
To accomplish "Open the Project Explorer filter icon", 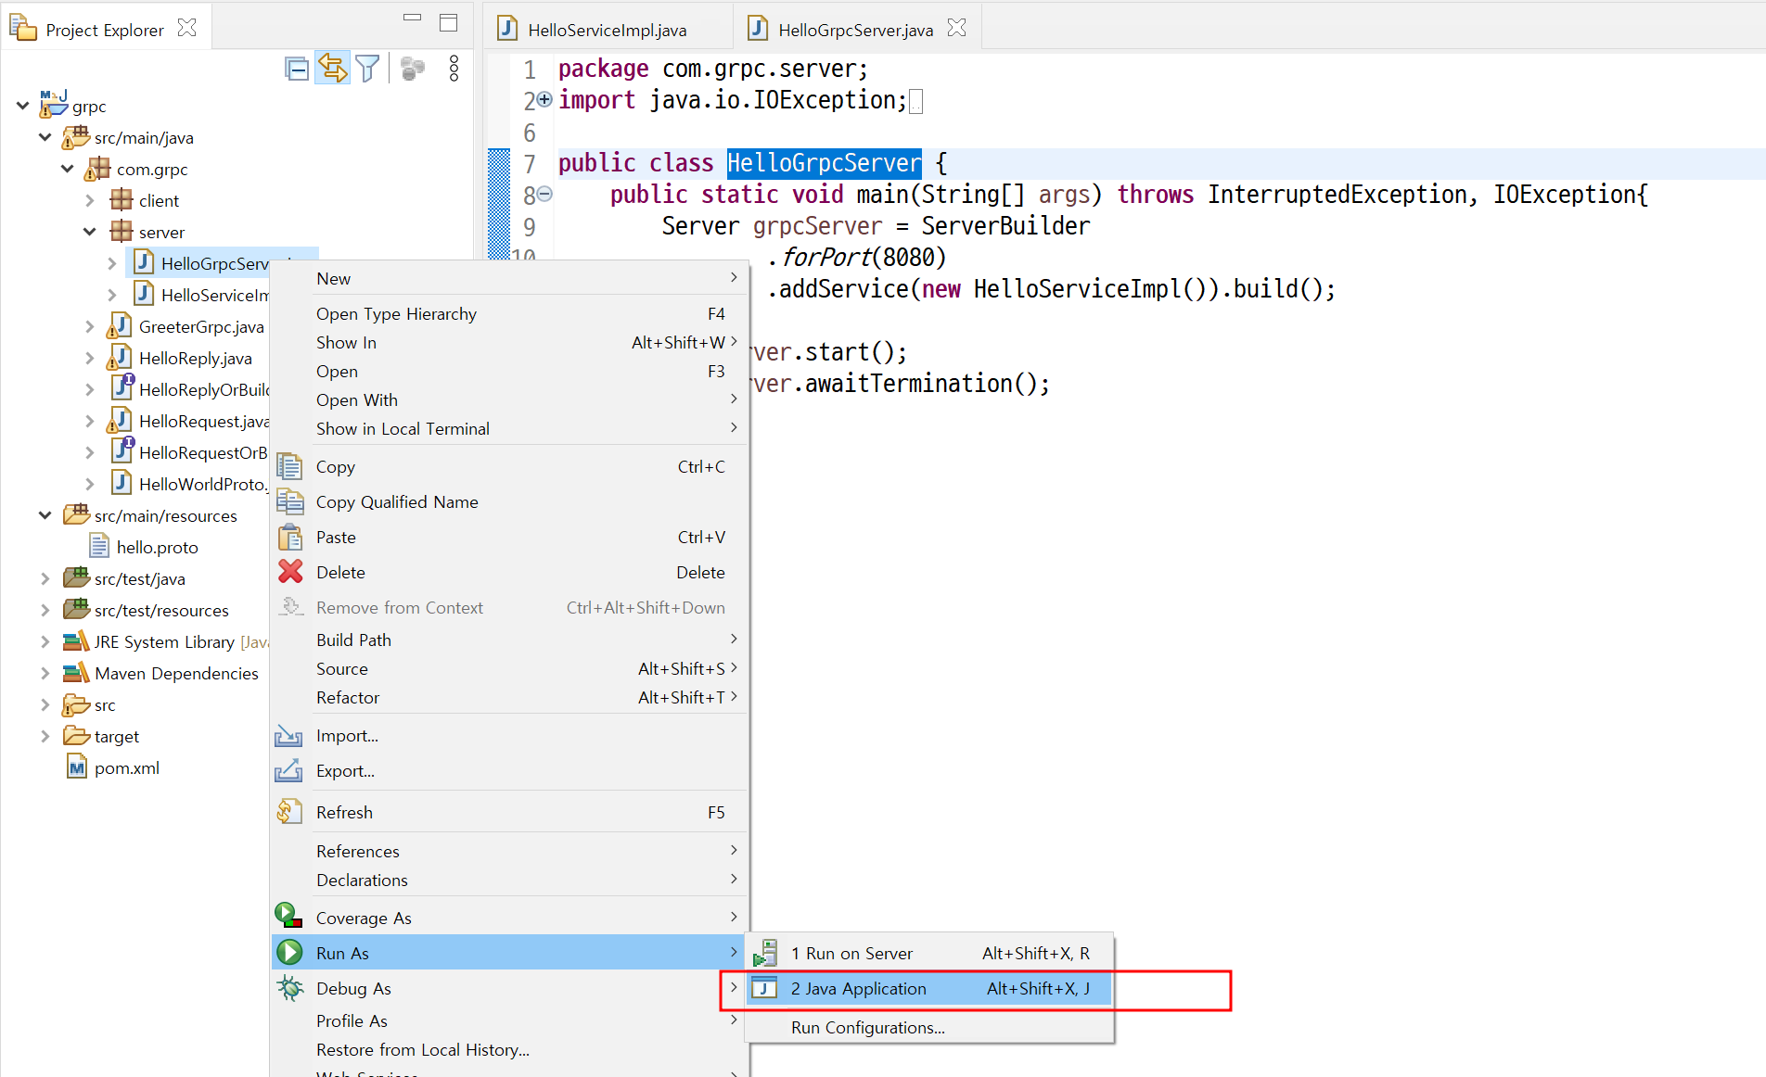I will [367, 69].
